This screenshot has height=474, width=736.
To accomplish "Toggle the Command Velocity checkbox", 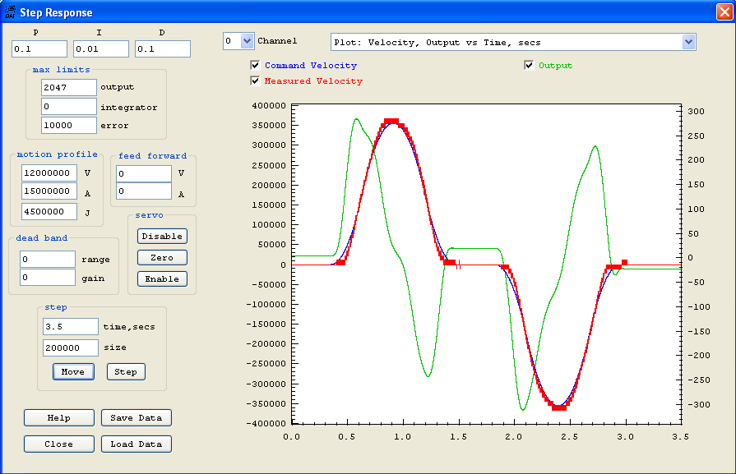I will pos(256,66).
